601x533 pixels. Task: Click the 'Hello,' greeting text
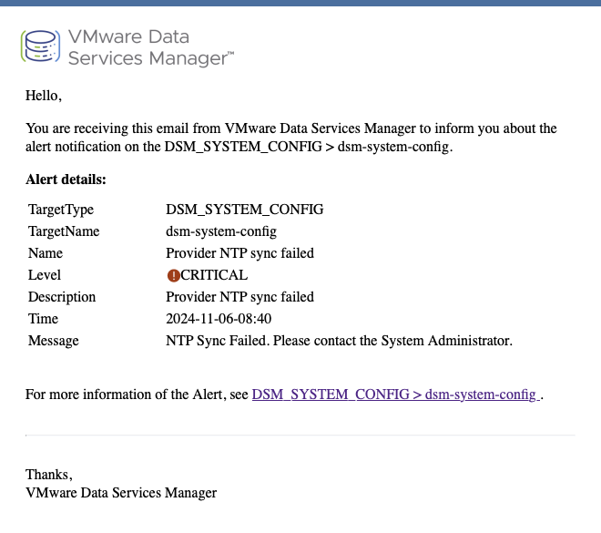click(x=44, y=96)
